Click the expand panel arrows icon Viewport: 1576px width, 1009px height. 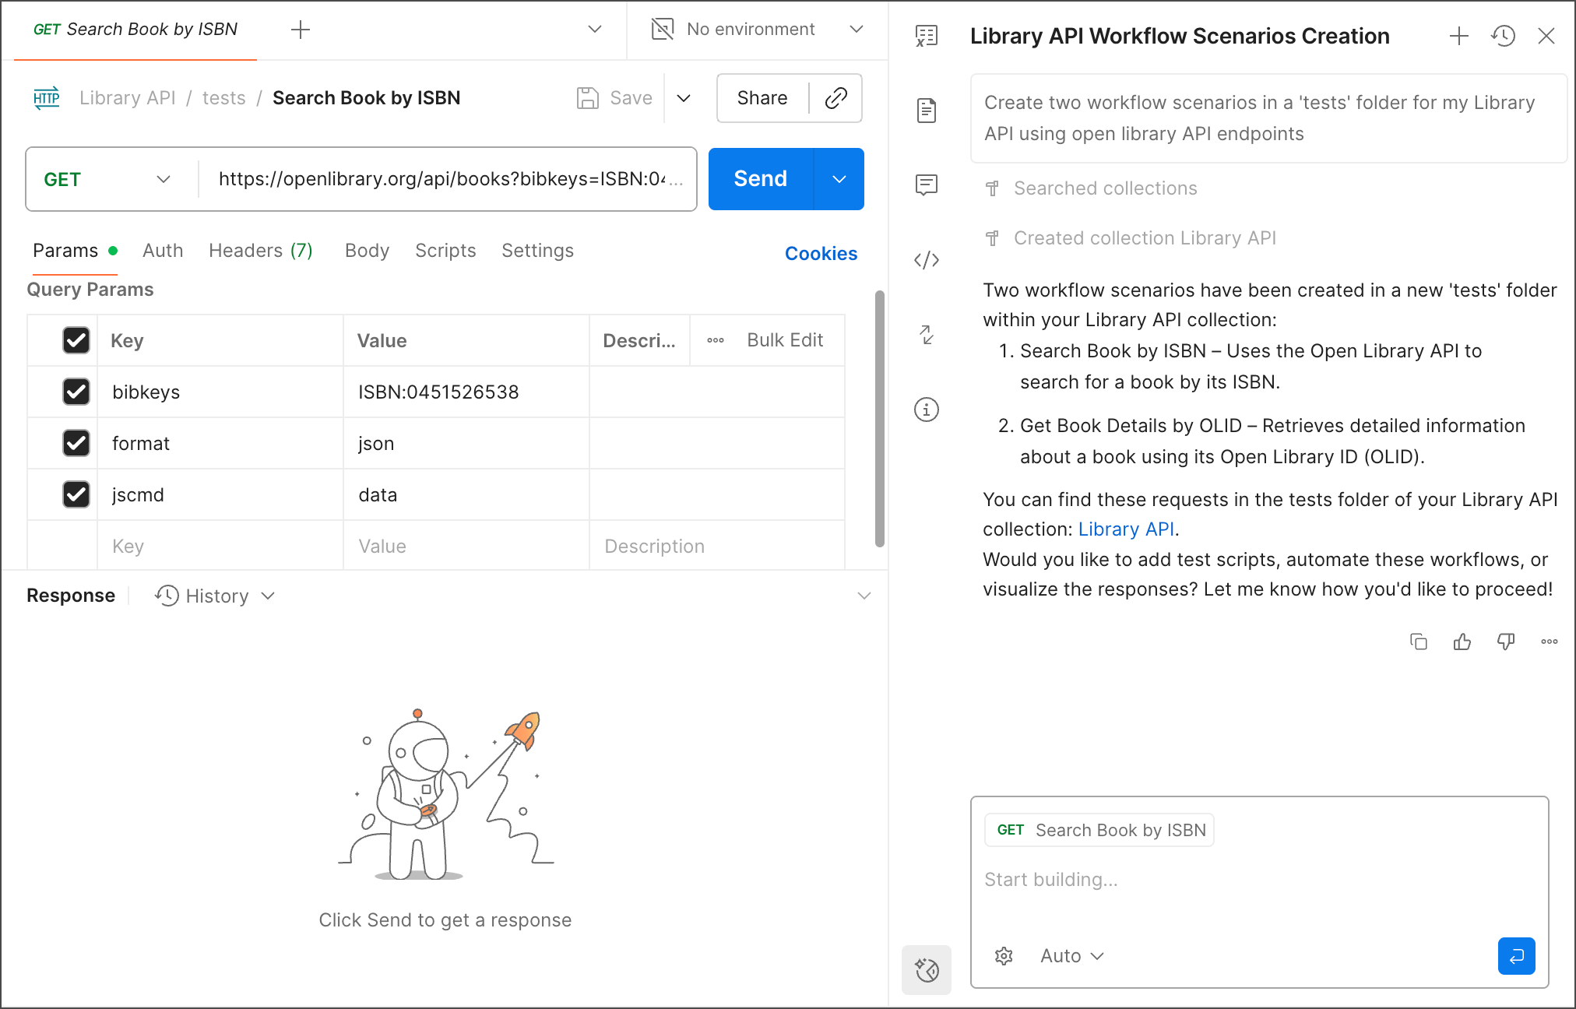coord(926,335)
